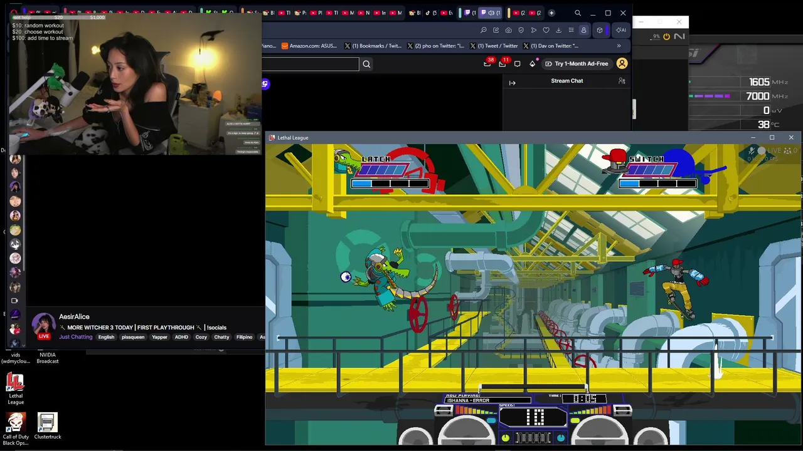Screen dimensions: 803x451
Task: Open the browser account person icon
Action: 583,30
